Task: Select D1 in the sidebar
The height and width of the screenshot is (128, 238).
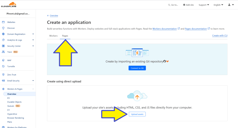Action: pyautogui.click(x=9, y=110)
